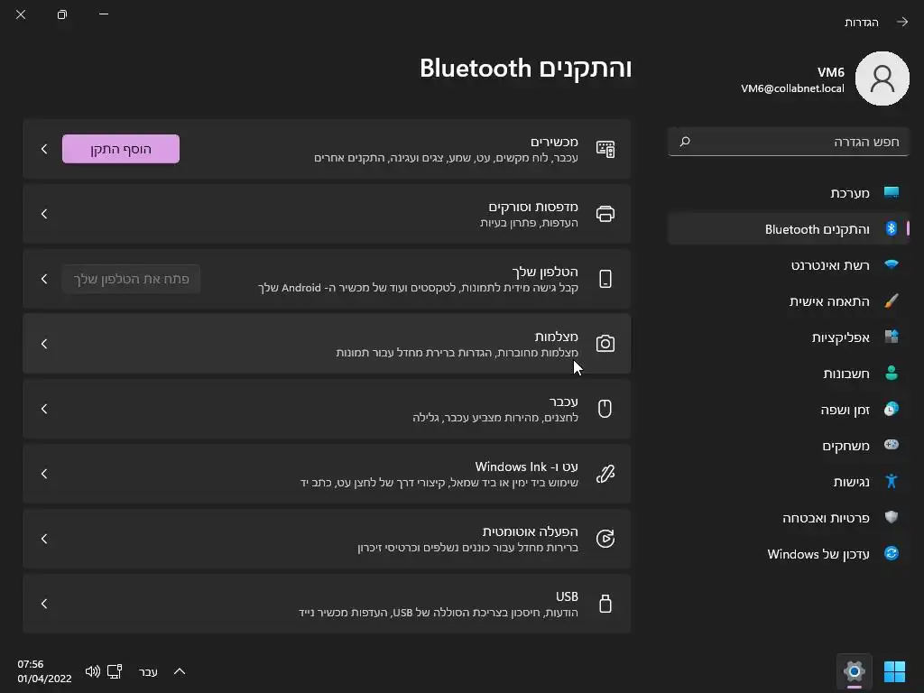924x693 pixels.
Task: Open רשת ואינטרנט in sidebar
Action: tap(789, 265)
